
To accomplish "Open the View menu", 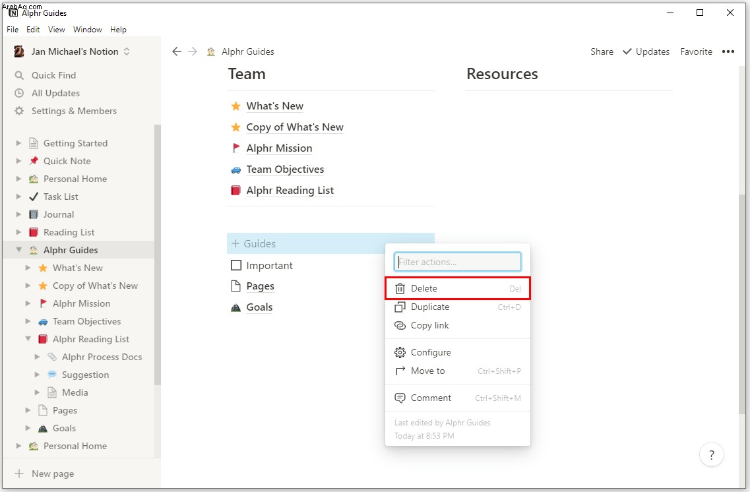I will point(57,30).
